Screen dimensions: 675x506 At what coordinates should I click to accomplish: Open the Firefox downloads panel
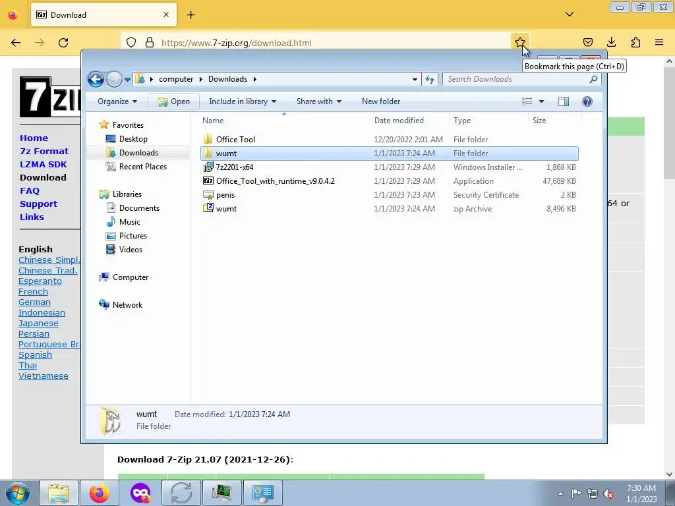click(x=611, y=42)
